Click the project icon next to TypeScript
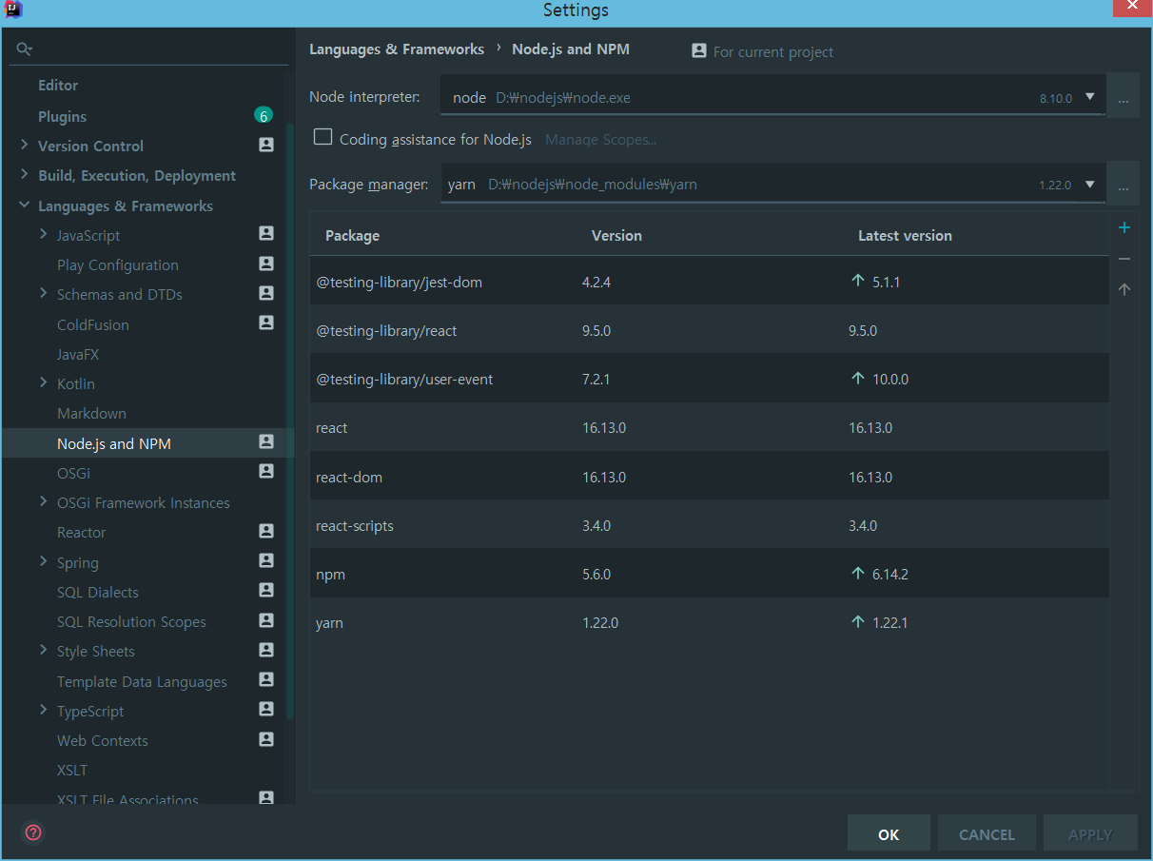The width and height of the screenshot is (1153, 861). tap(266, 710)
